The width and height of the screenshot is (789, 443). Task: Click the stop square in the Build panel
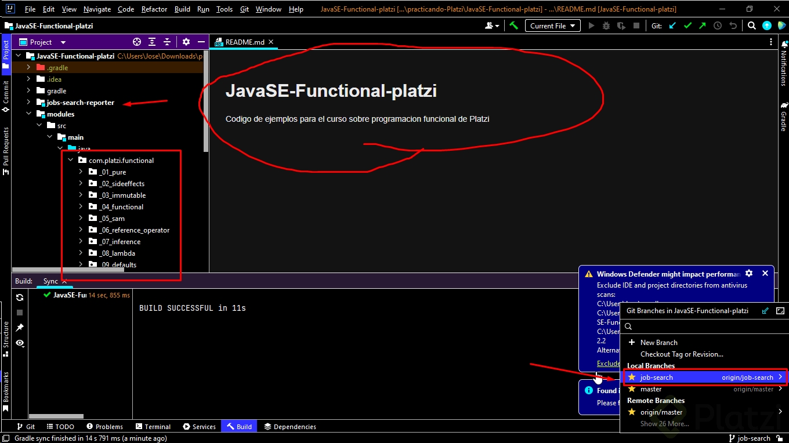[x=20, y=313]
